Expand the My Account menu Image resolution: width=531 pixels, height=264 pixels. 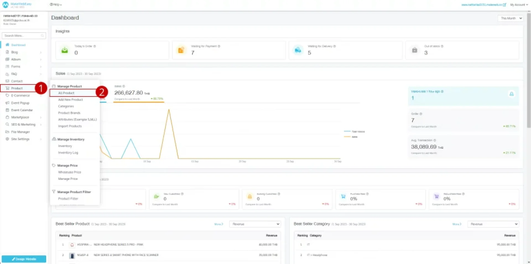[x=519, y=5]
